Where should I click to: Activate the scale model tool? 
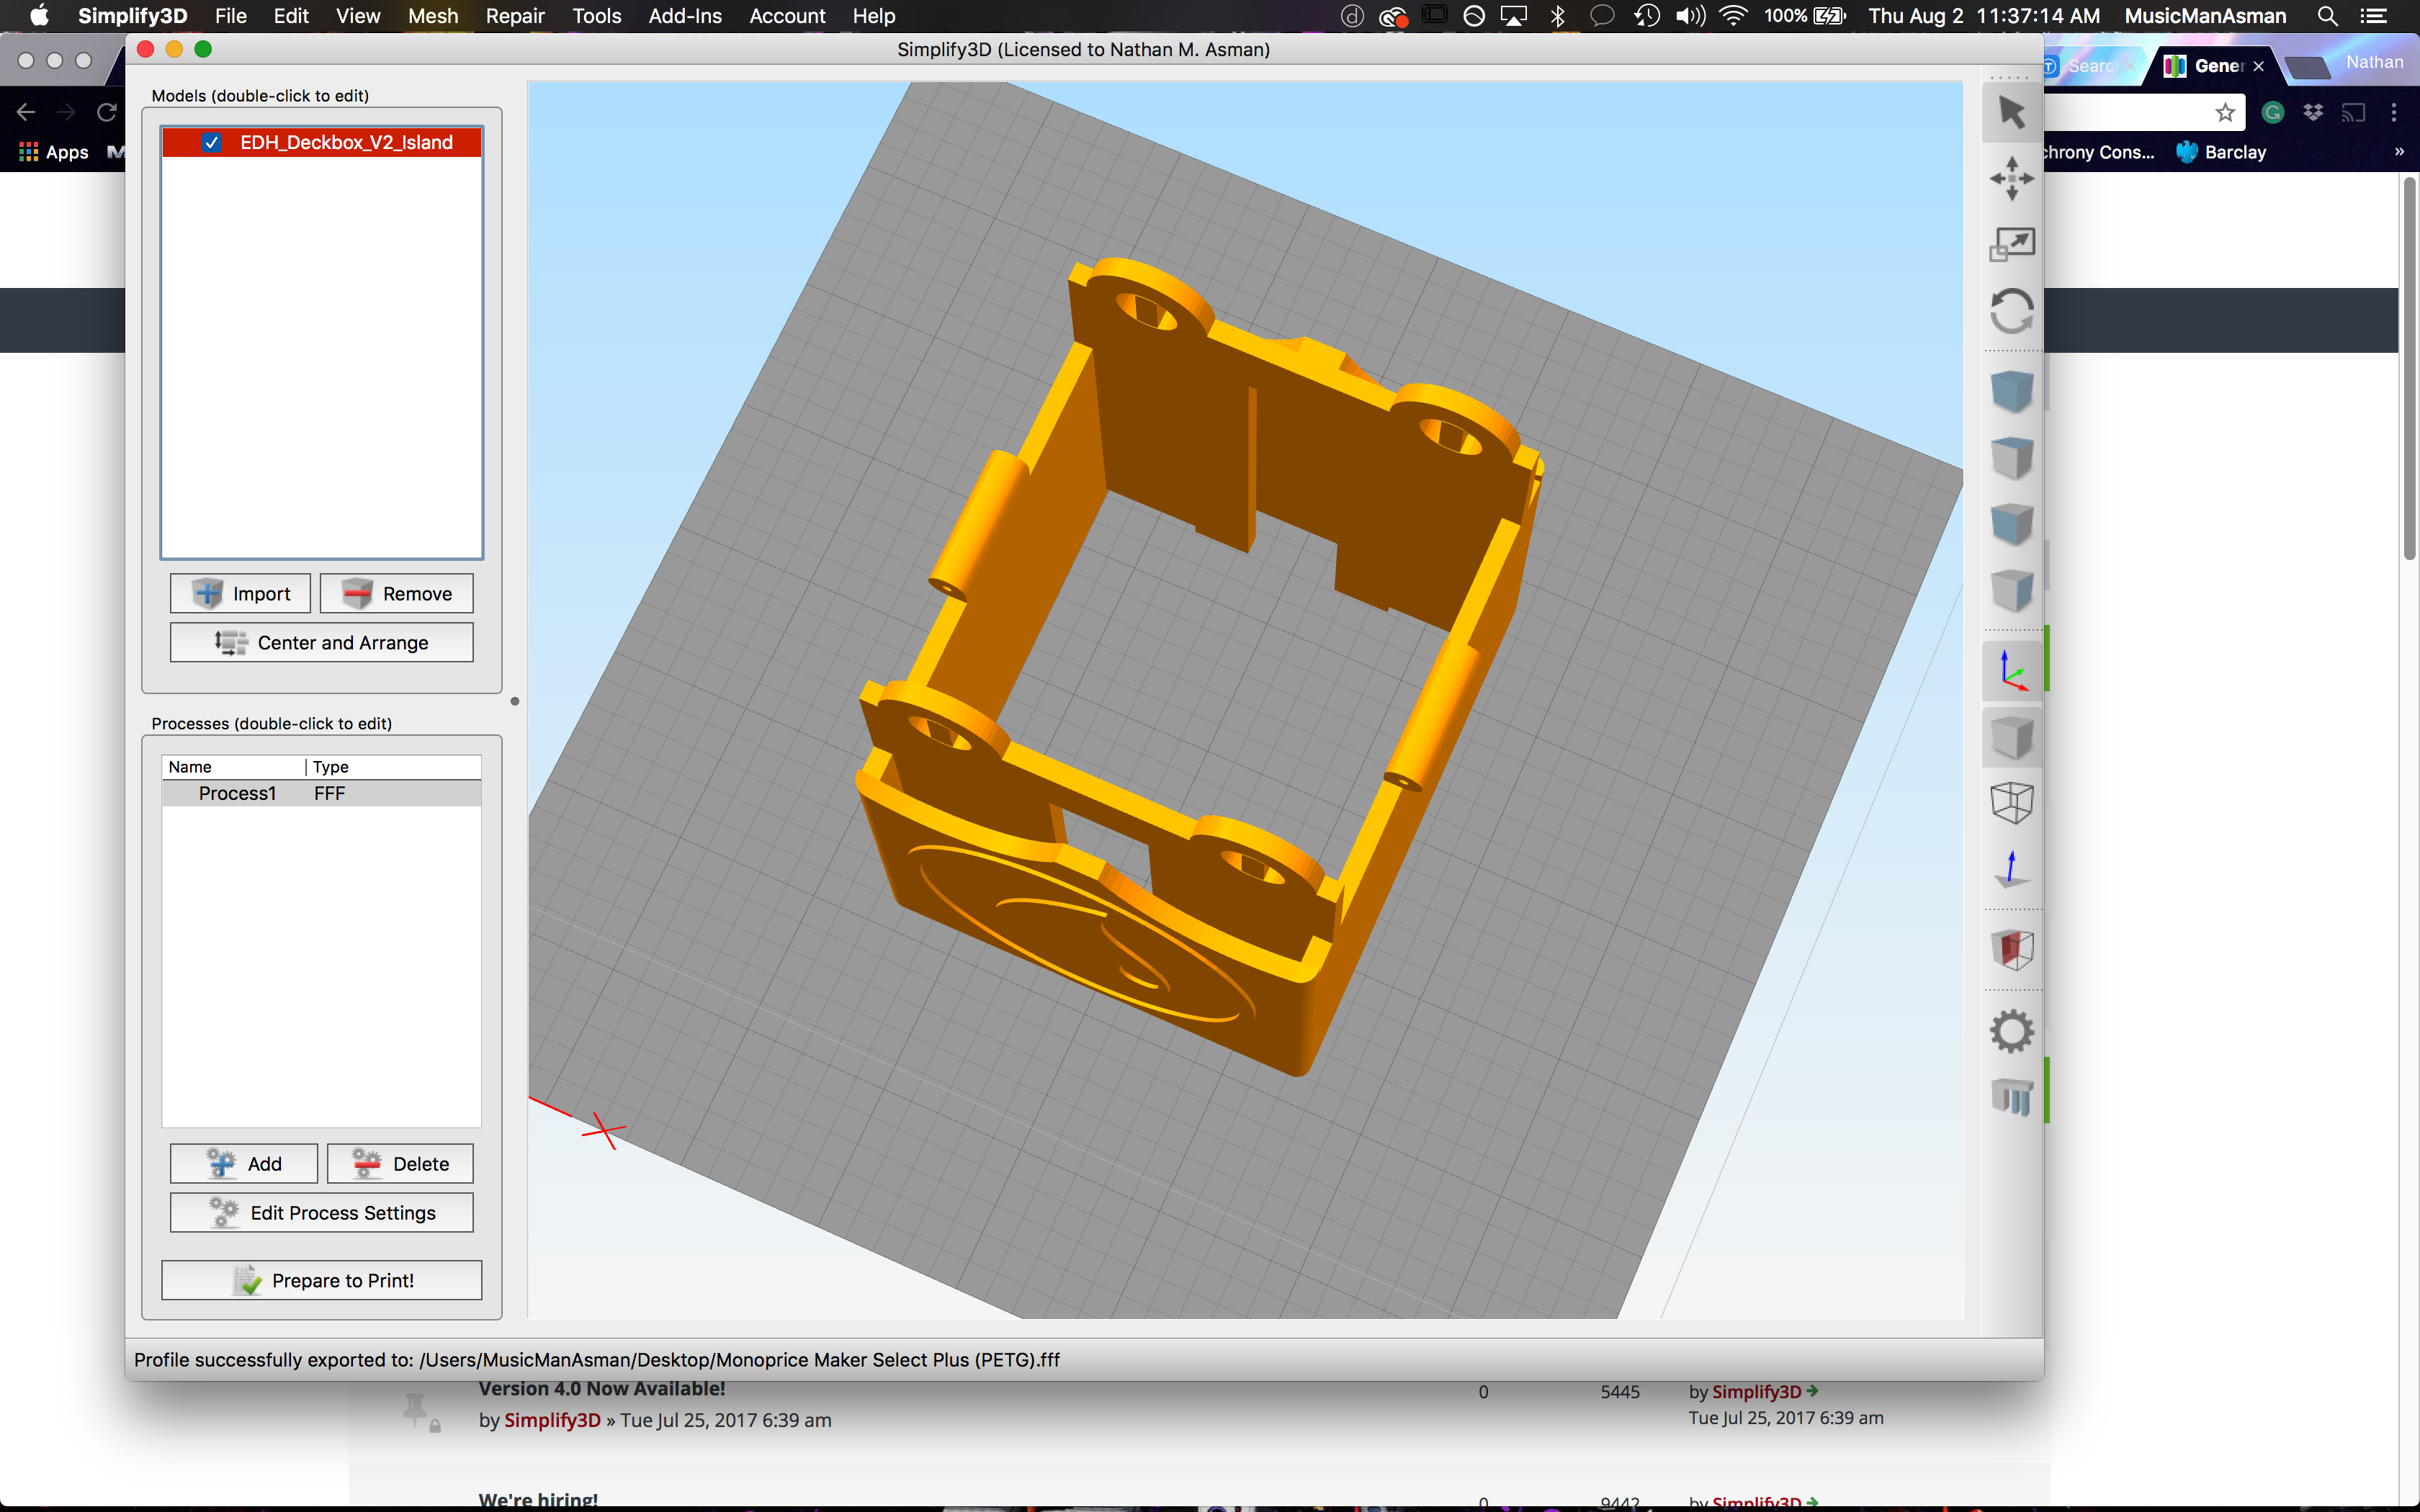click(2012, 244)
